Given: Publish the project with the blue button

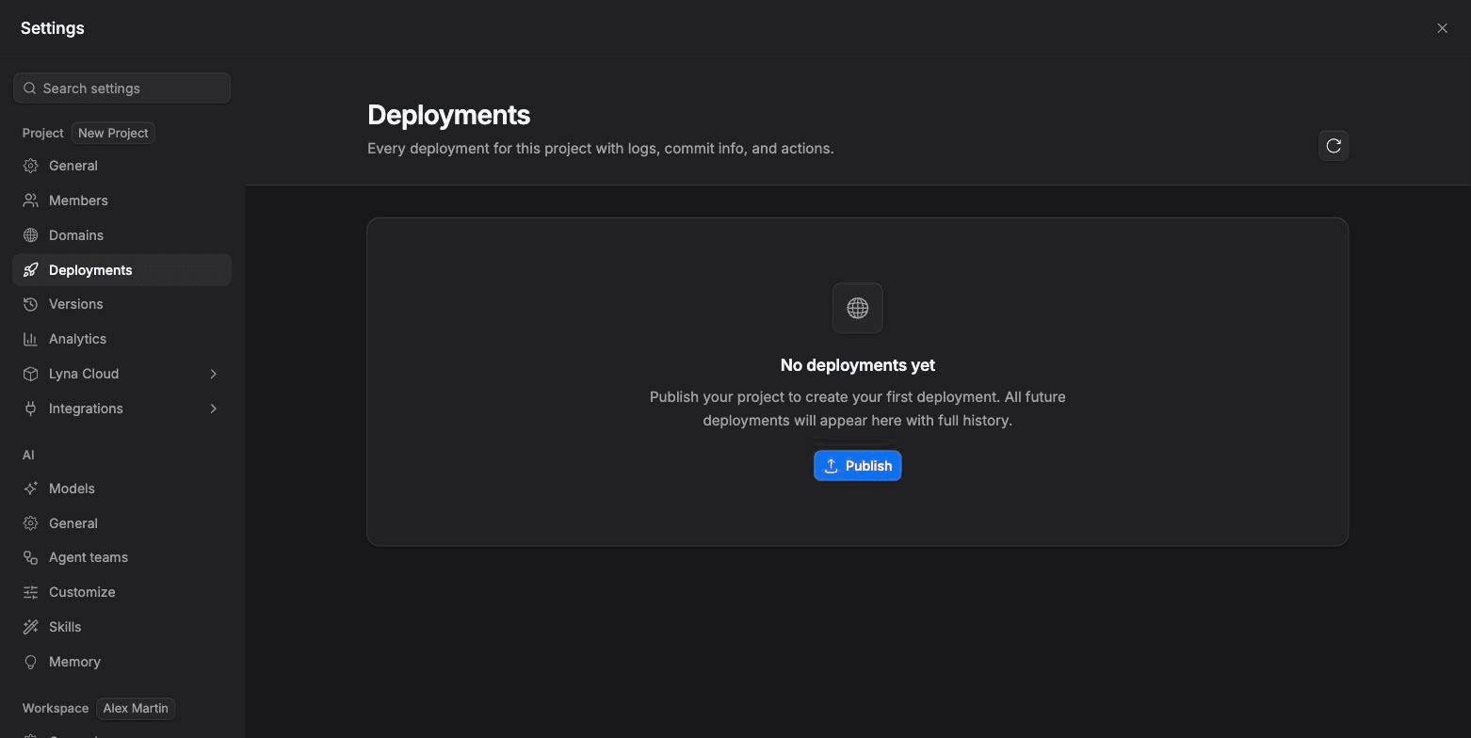Looking at the screenshot, I should pos(858,466).
